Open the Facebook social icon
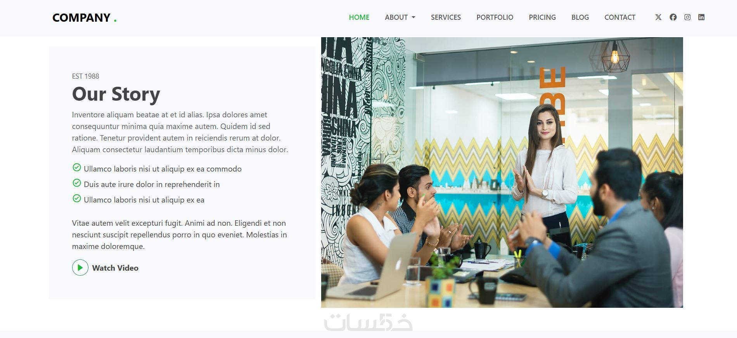The image size is (737, 338). (x=673, y=17)
